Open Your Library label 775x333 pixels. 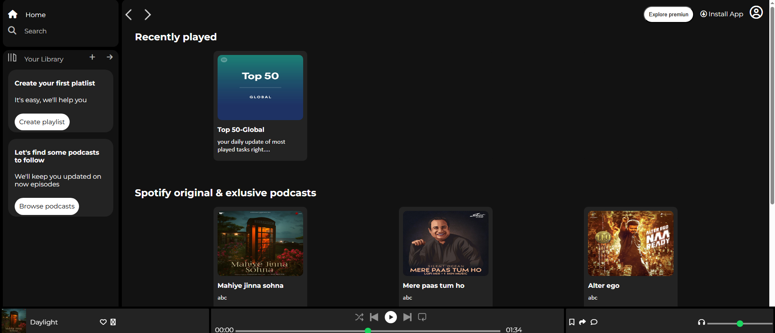(44, 59)
